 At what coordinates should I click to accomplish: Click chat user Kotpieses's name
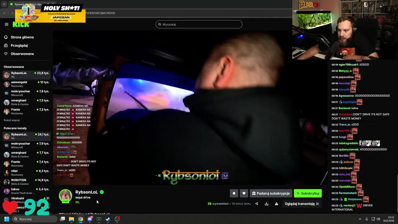click(355, 199)
